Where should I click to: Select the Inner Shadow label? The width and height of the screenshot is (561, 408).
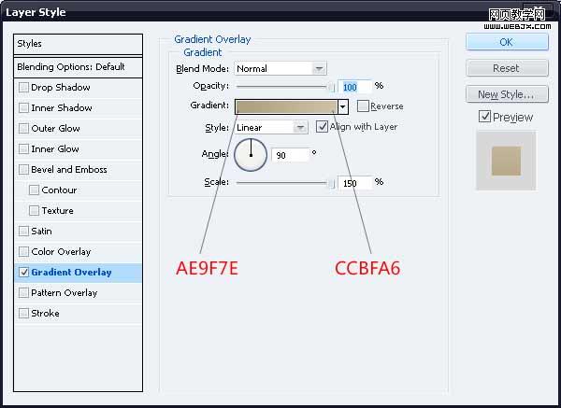[62, 108]
